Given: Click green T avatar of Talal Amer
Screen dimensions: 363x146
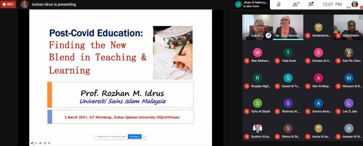Looking at the screenshot, I should click(x=288, y=52).
